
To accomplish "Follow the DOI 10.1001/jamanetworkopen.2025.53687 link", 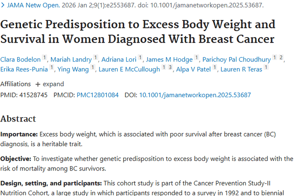I will point(195,95).
